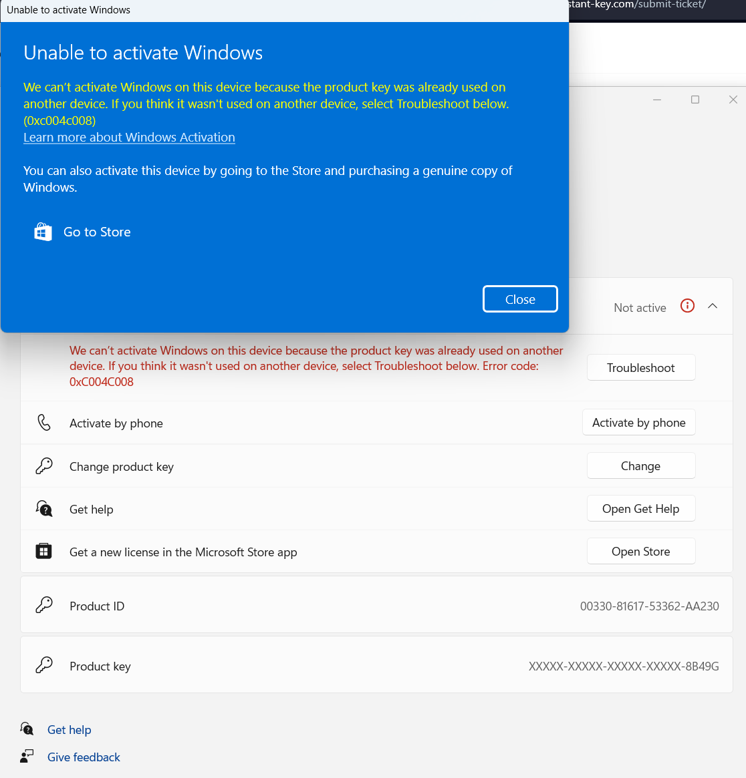Click the Microsoft Store bag icon in dialog

(43, 232)
